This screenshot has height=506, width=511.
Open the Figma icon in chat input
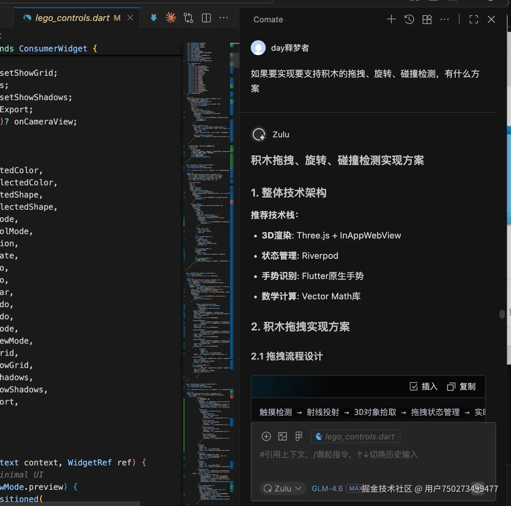[298, 436]
